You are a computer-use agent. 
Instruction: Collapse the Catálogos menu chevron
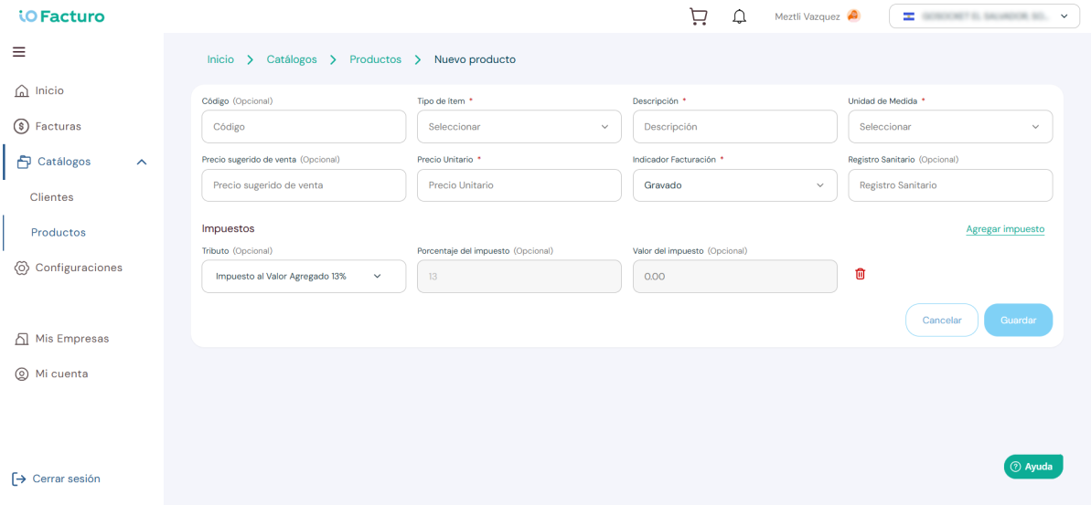(x=142, y=162)
